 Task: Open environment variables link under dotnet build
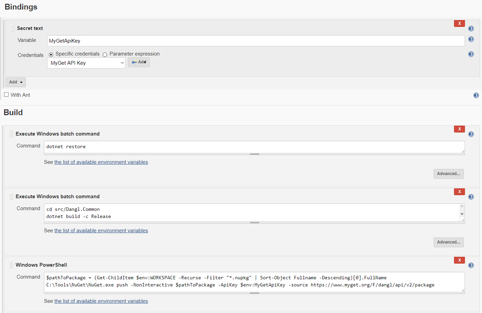click(101, 231)
